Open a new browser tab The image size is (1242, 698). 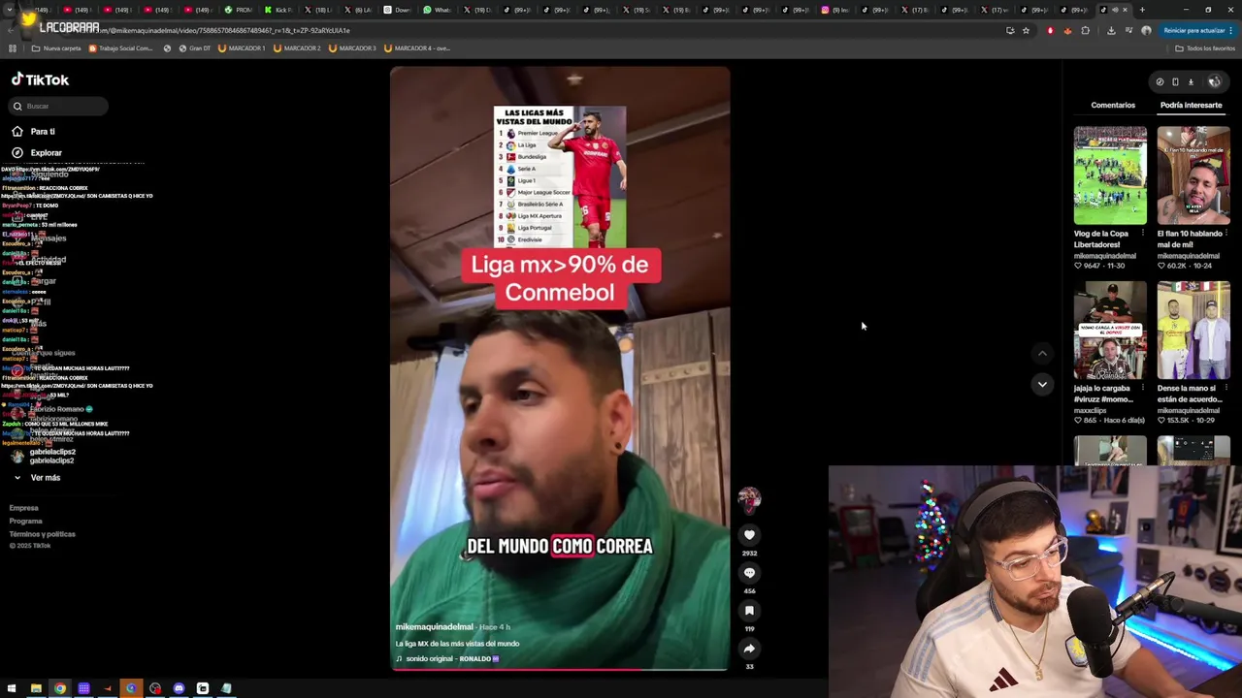(1142, 10)
